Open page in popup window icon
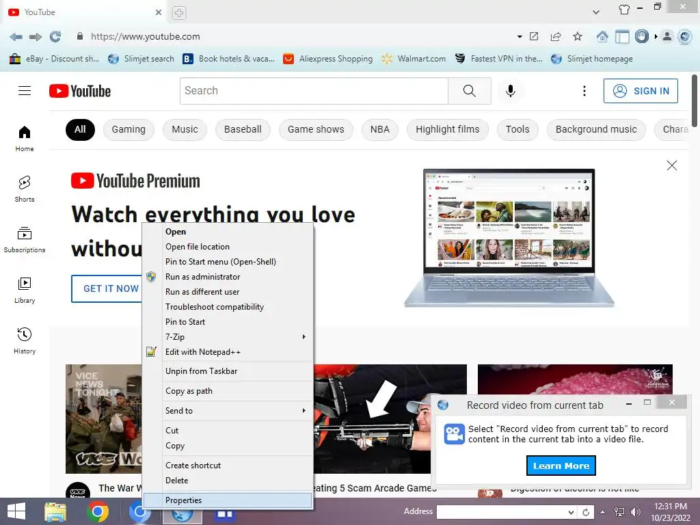700x525 pixels. click(x=534, y=36)
